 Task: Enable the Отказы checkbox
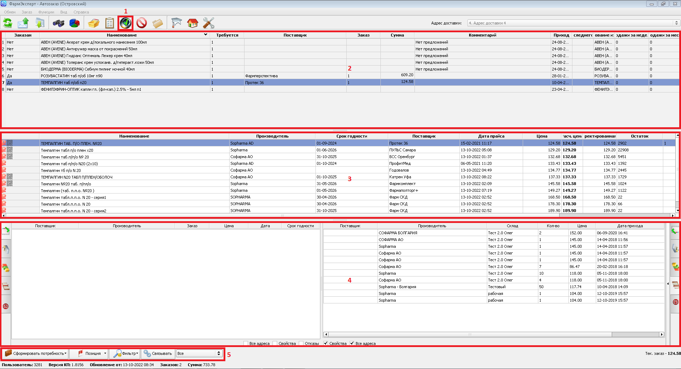click(x=301, y=343)
